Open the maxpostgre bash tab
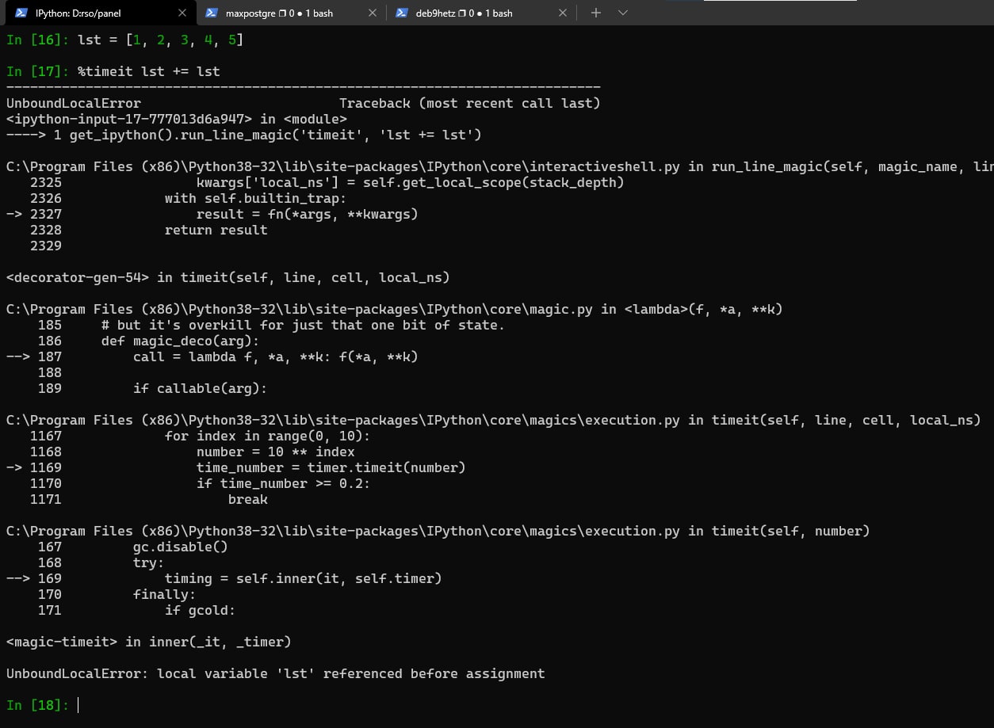 (279, 13)
